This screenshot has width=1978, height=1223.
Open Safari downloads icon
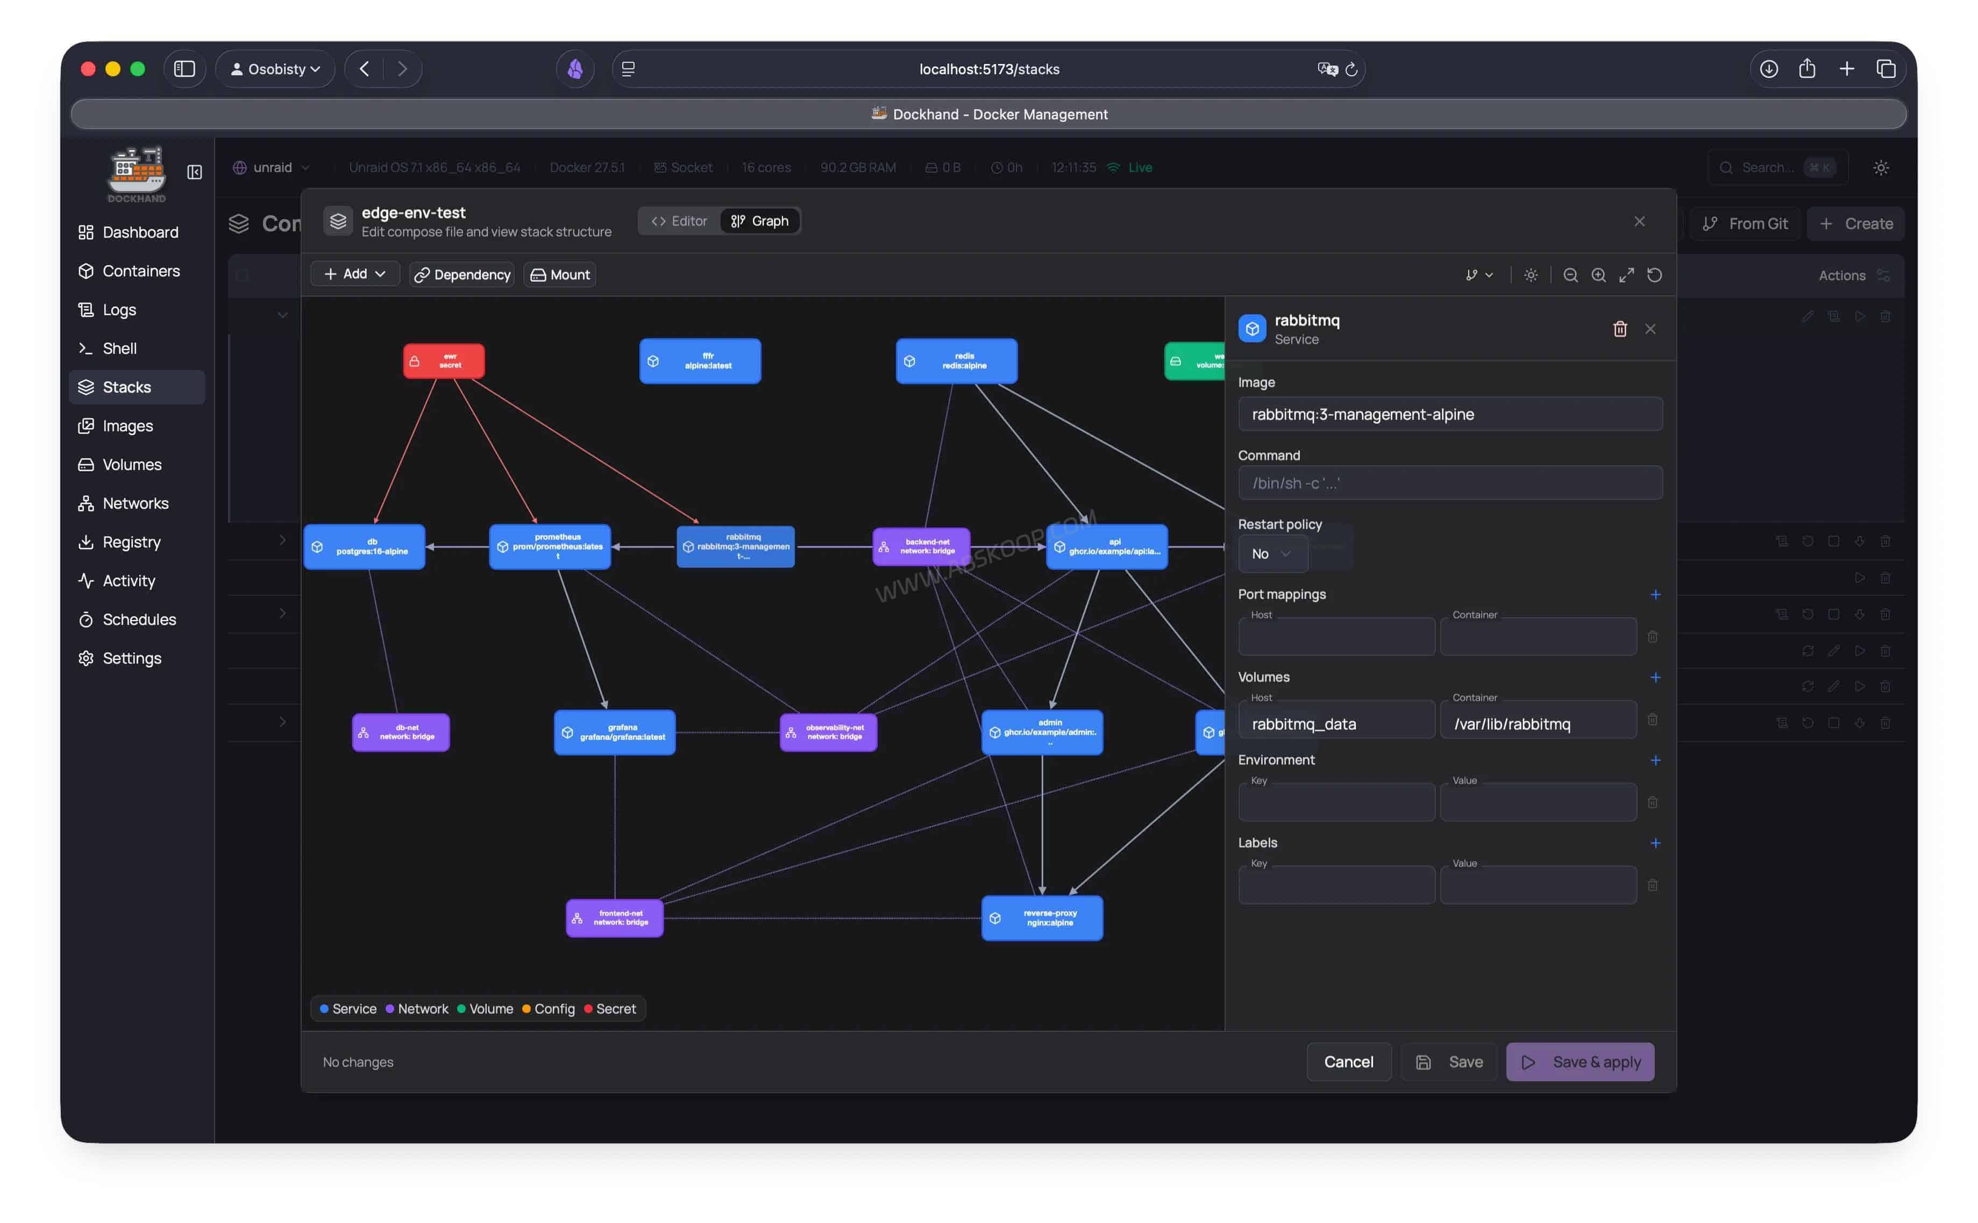tap(1769, 69)
